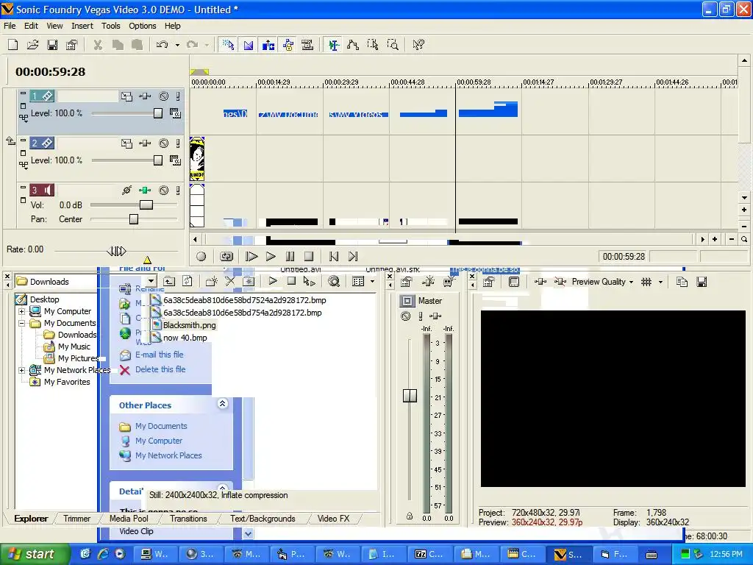Solo video track 1
Image resolution: width=753 pixels, height=565 pixels.
(x=178, y=96)
